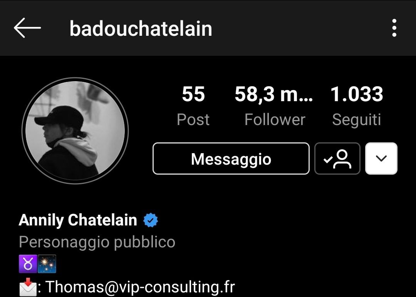Tap the envelope emoji before email
Viewport: 416px width, 297px height.
(28, 287)
